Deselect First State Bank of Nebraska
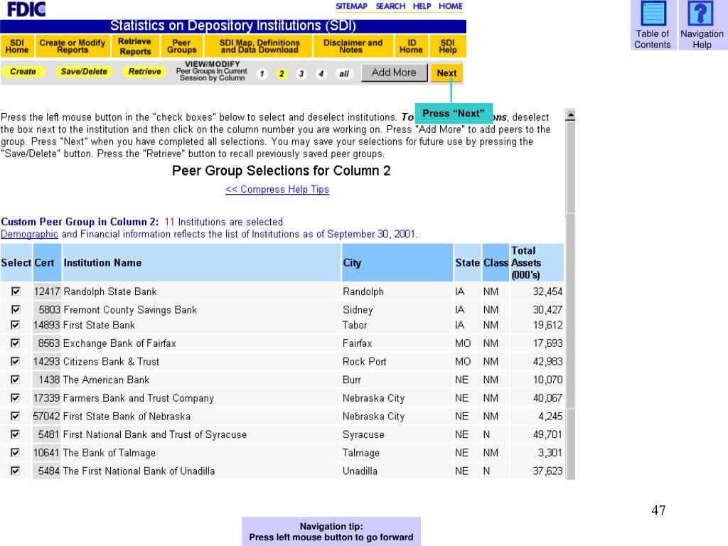Viewport: 728px width, 546px height. (16, 416)
